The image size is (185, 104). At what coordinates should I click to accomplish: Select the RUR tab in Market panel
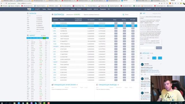pyautogui.click(x=47, y=38)
